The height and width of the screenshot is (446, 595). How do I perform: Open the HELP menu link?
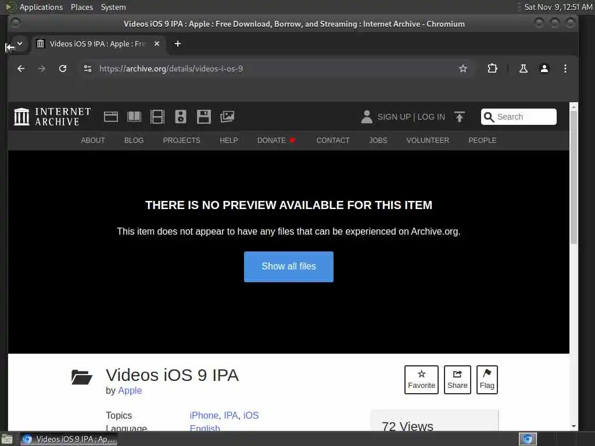point(228,141)
